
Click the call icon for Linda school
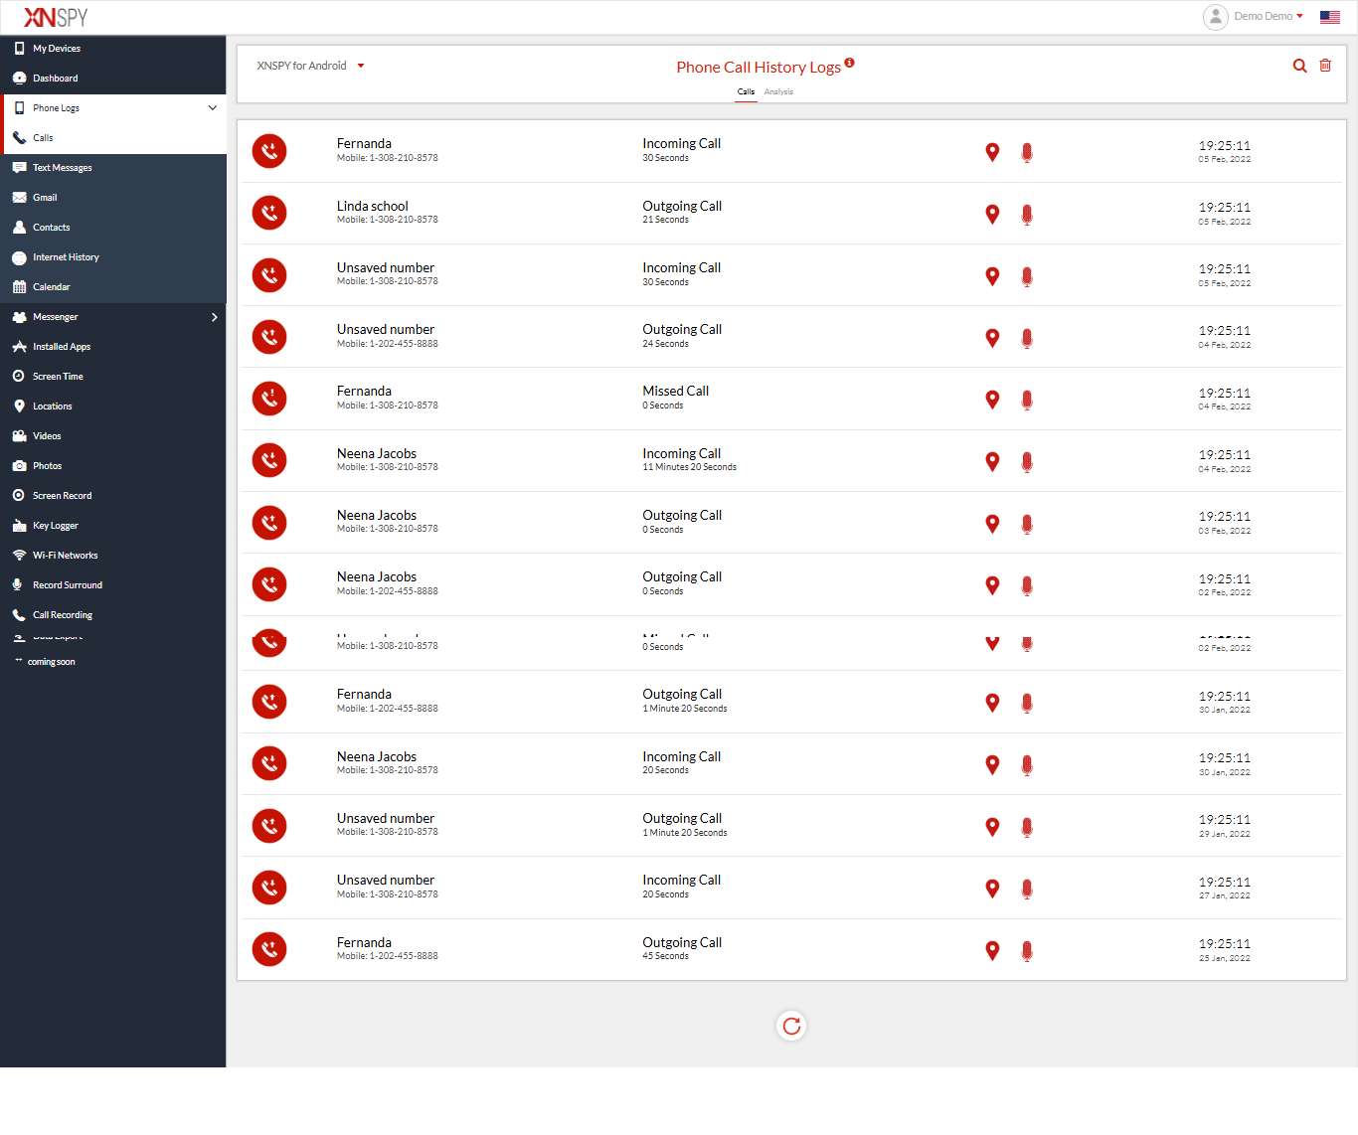[269, 213]
